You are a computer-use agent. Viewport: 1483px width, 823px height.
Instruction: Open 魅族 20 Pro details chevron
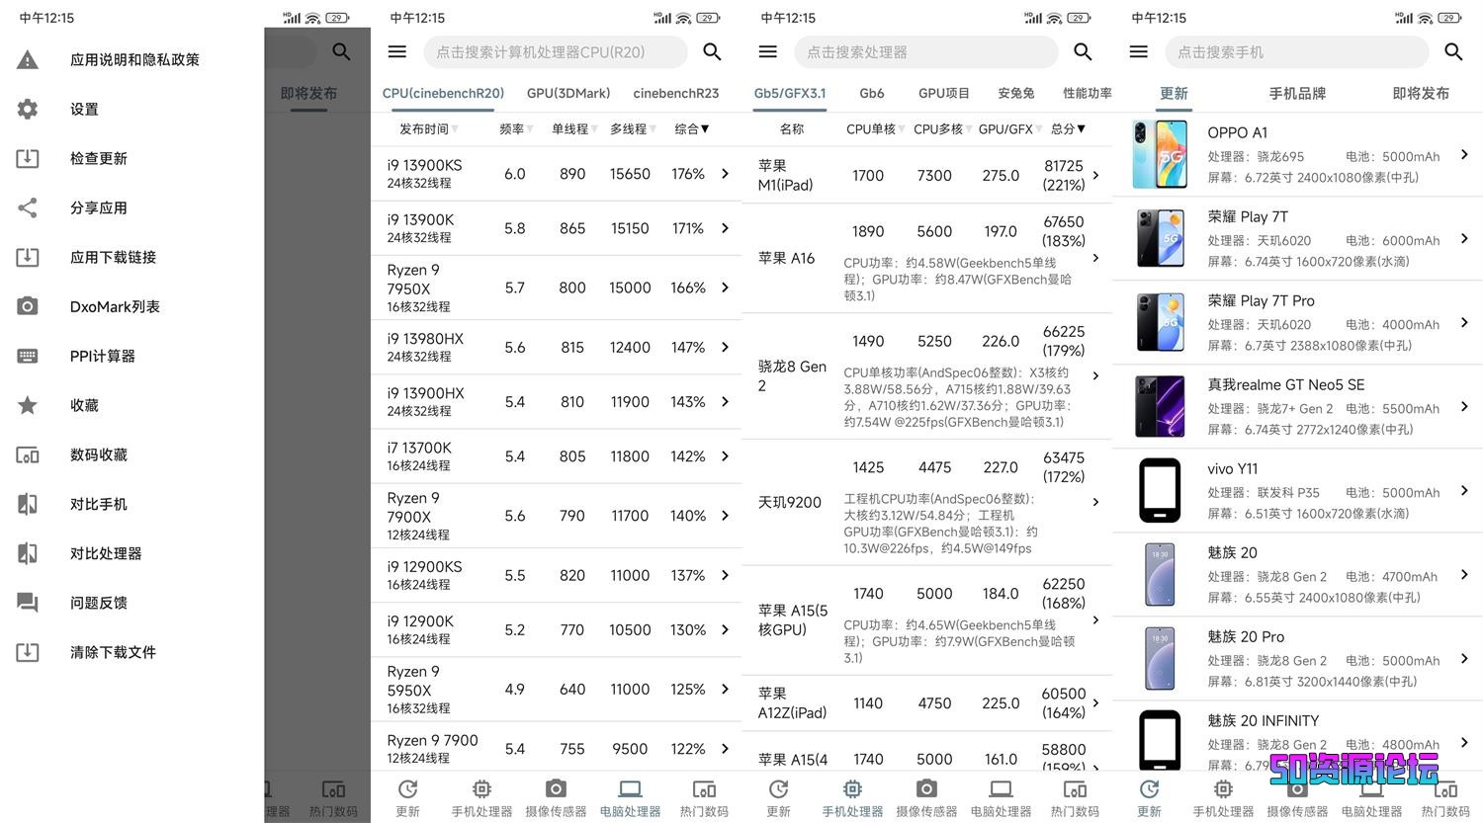[1464, 658]
